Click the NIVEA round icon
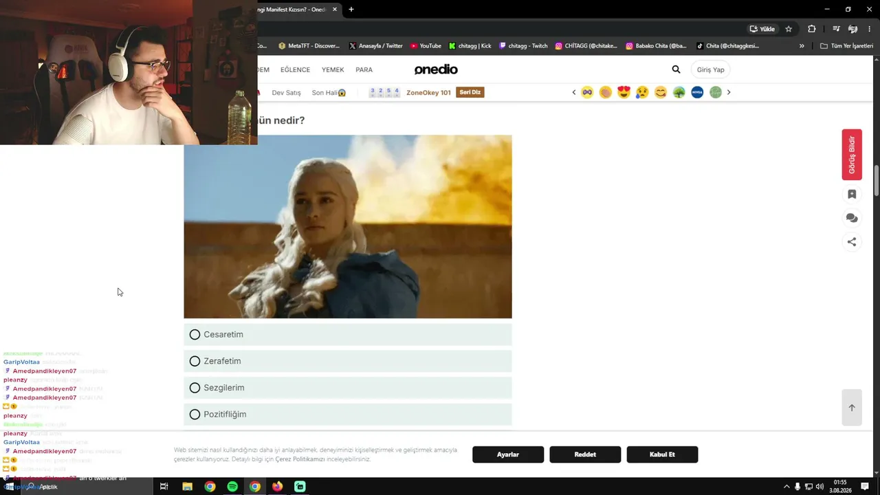 pyautogui.click(x=697, y=92)
